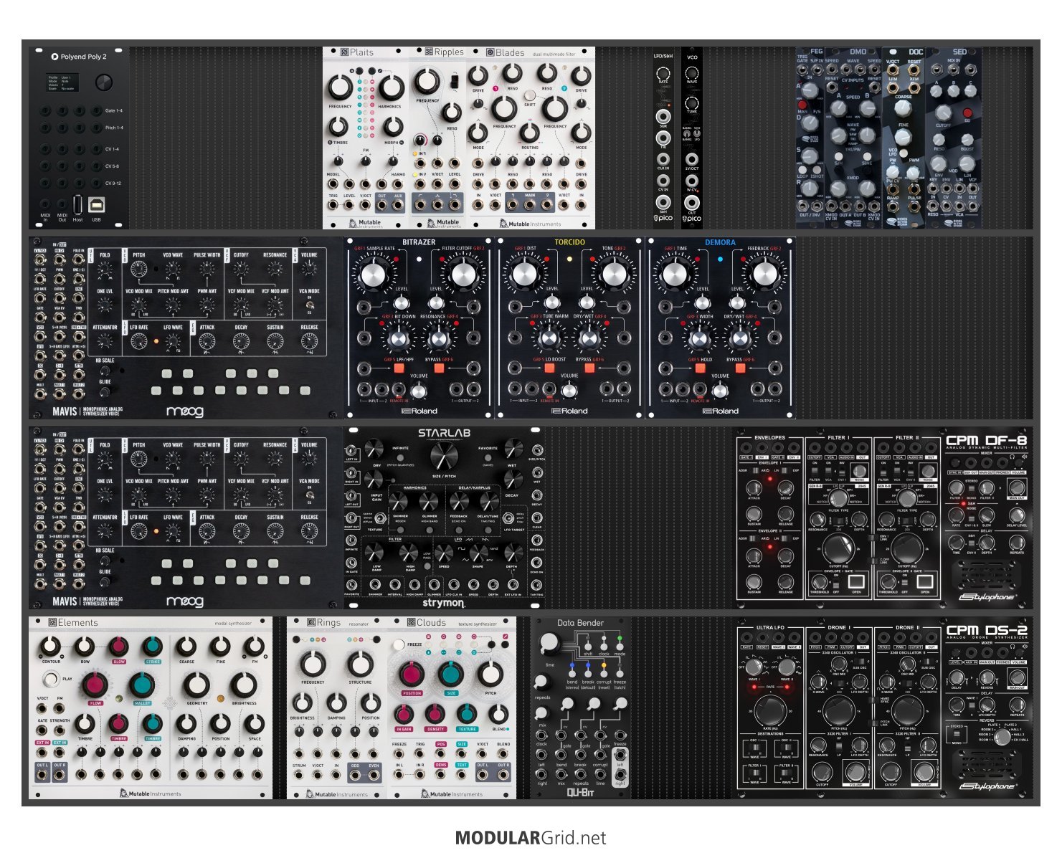Viewport: 1062px width, 853px height.
Task: Click the Plaits HARMONICS knob
Action: (x=390, y=87)
